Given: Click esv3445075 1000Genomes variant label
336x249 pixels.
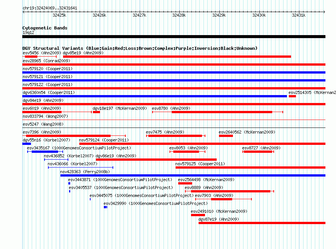Looking at the screenshot, I should pos(142,195).
